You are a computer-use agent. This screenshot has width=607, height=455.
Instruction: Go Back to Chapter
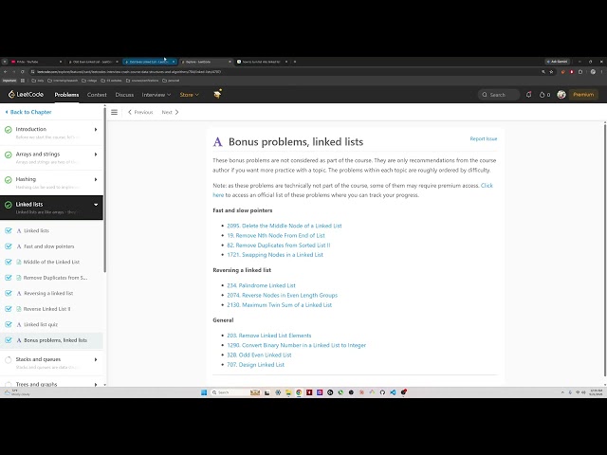28,112
